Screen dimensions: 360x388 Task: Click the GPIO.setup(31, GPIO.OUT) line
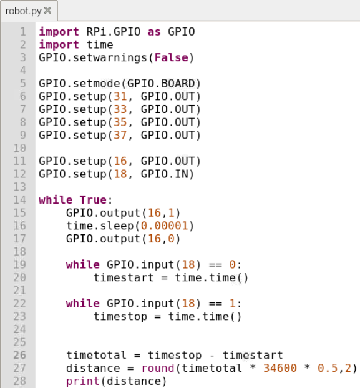pyautogui.click(x=120, y=96)
